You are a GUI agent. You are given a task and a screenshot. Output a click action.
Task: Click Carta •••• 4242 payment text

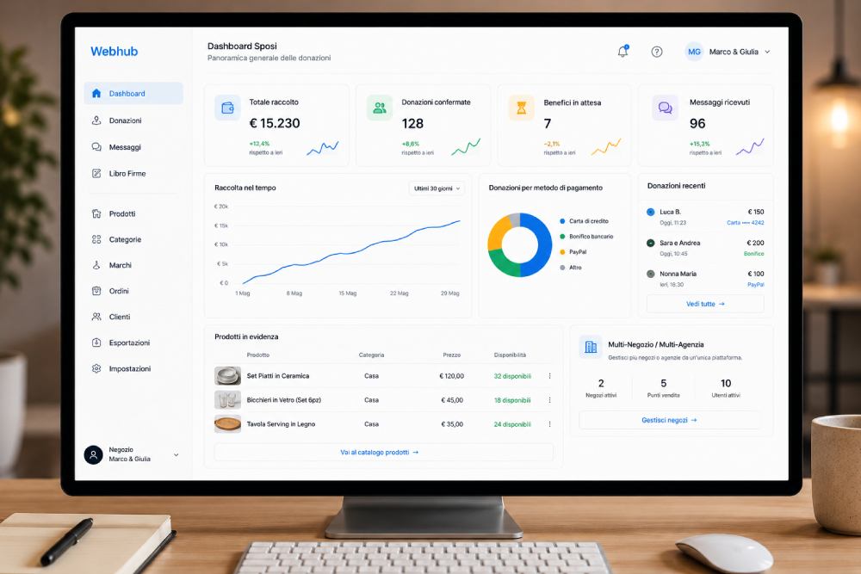tap(745, 223)
